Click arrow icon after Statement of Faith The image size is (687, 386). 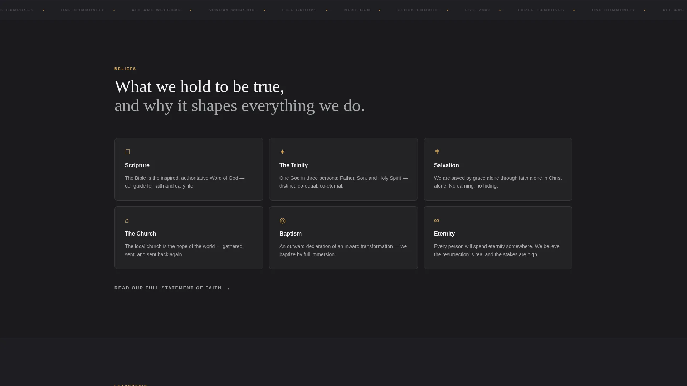[228, 288]
